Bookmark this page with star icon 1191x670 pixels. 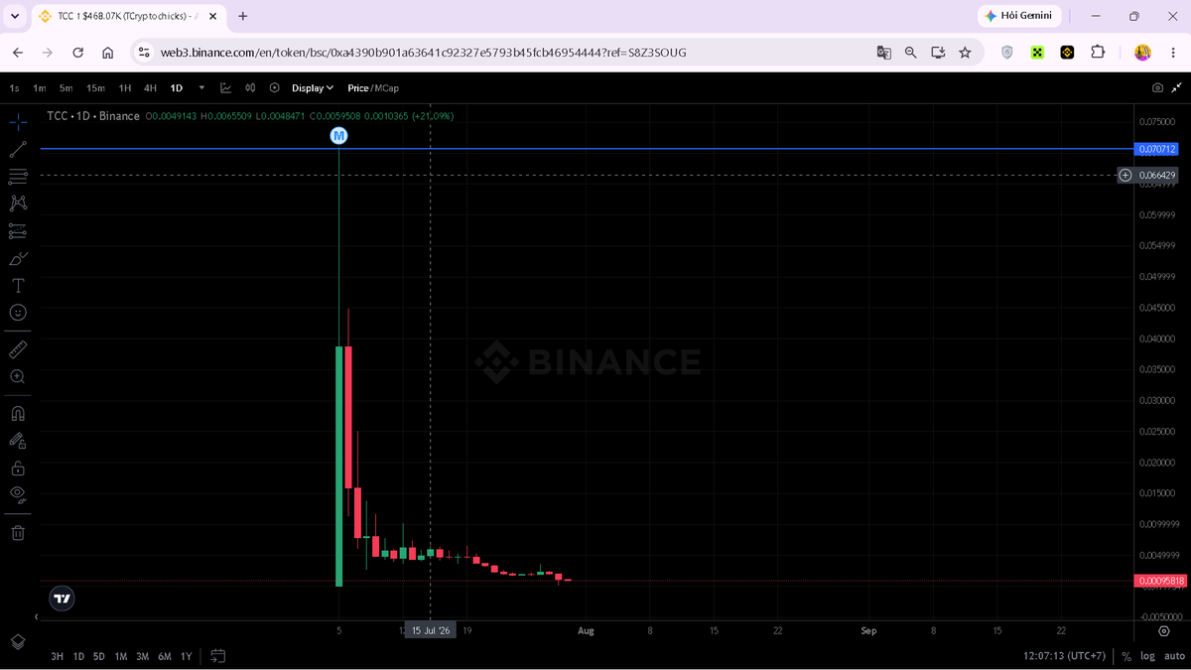coord(965,53)
